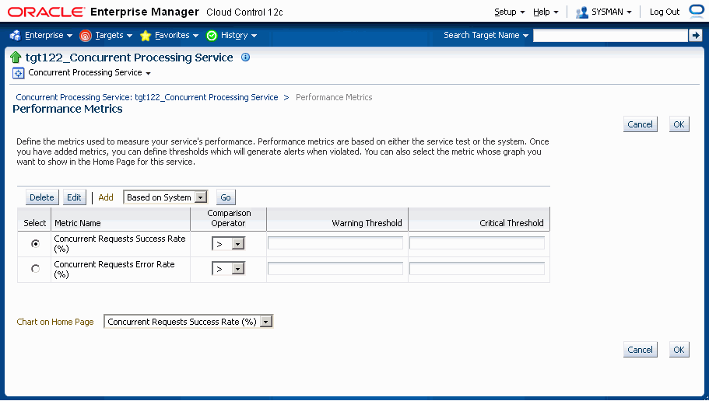709x401 pixels.
Task: Click the Targets bullseye icon
Action: (x=86, y=35)
